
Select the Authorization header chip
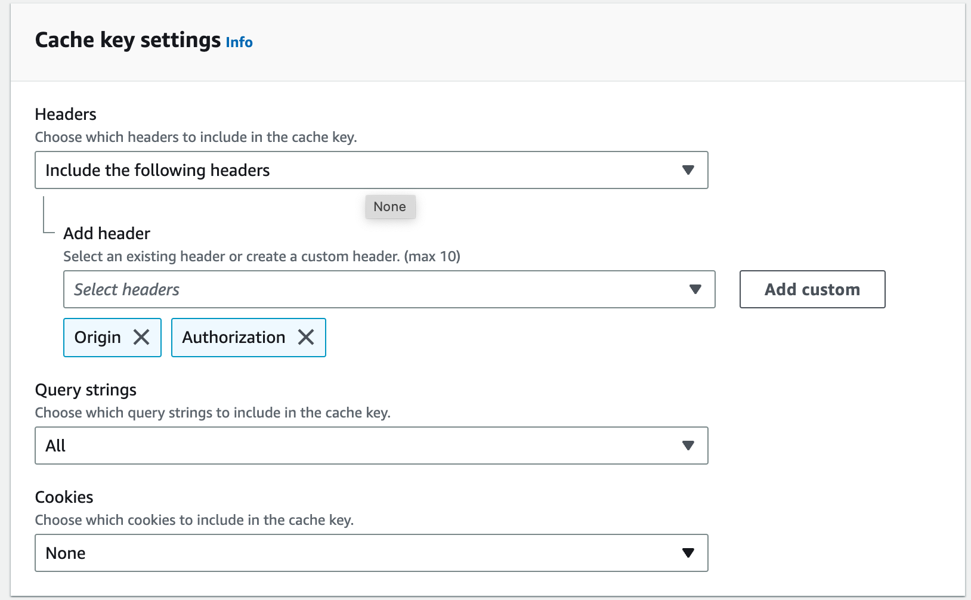pos(233,337)
